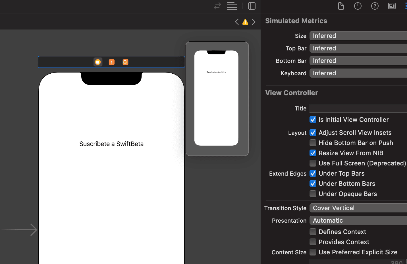Viewport: 407px width, 264px height.
Task: Enable Hide Bottom Bar on Push
Action: coord(313,143)
